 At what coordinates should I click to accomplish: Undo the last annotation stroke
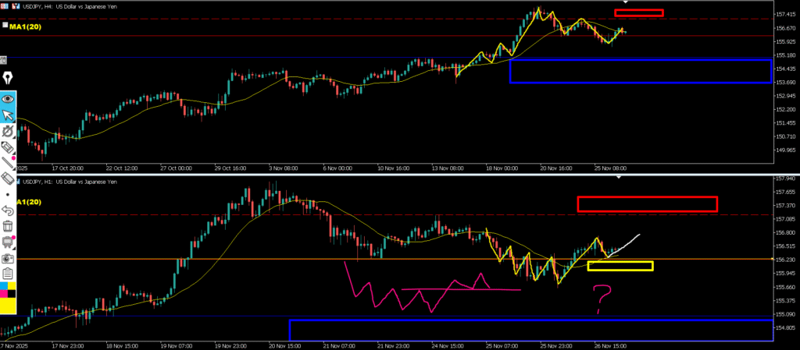pyautogui.click(x=8, y=210)
